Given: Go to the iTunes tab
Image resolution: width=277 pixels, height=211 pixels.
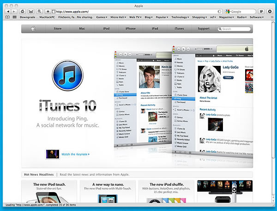Looking at the screenshot, I should 179,29.
